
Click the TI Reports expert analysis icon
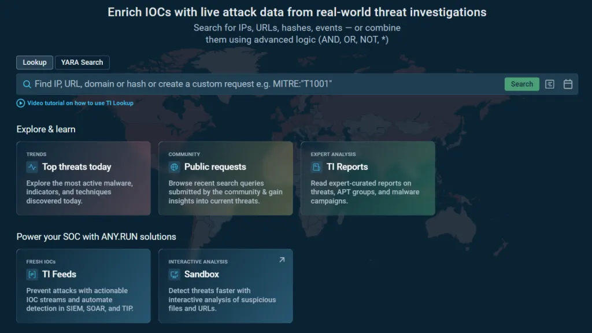pos(315,166)
